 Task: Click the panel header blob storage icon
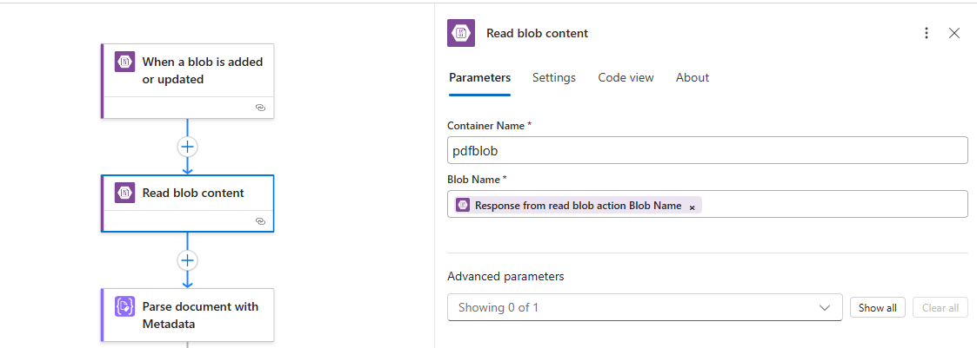coord(461,33)
